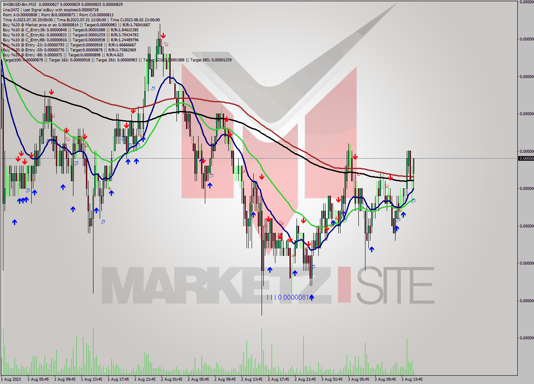Click the '1 Aug 17:45' time axis label
This screenshot has height=384, width=534.
(118, 379)
